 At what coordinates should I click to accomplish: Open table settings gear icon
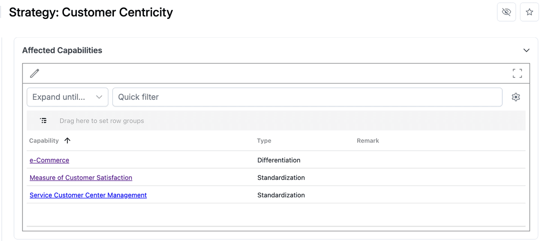pos(516,97)
